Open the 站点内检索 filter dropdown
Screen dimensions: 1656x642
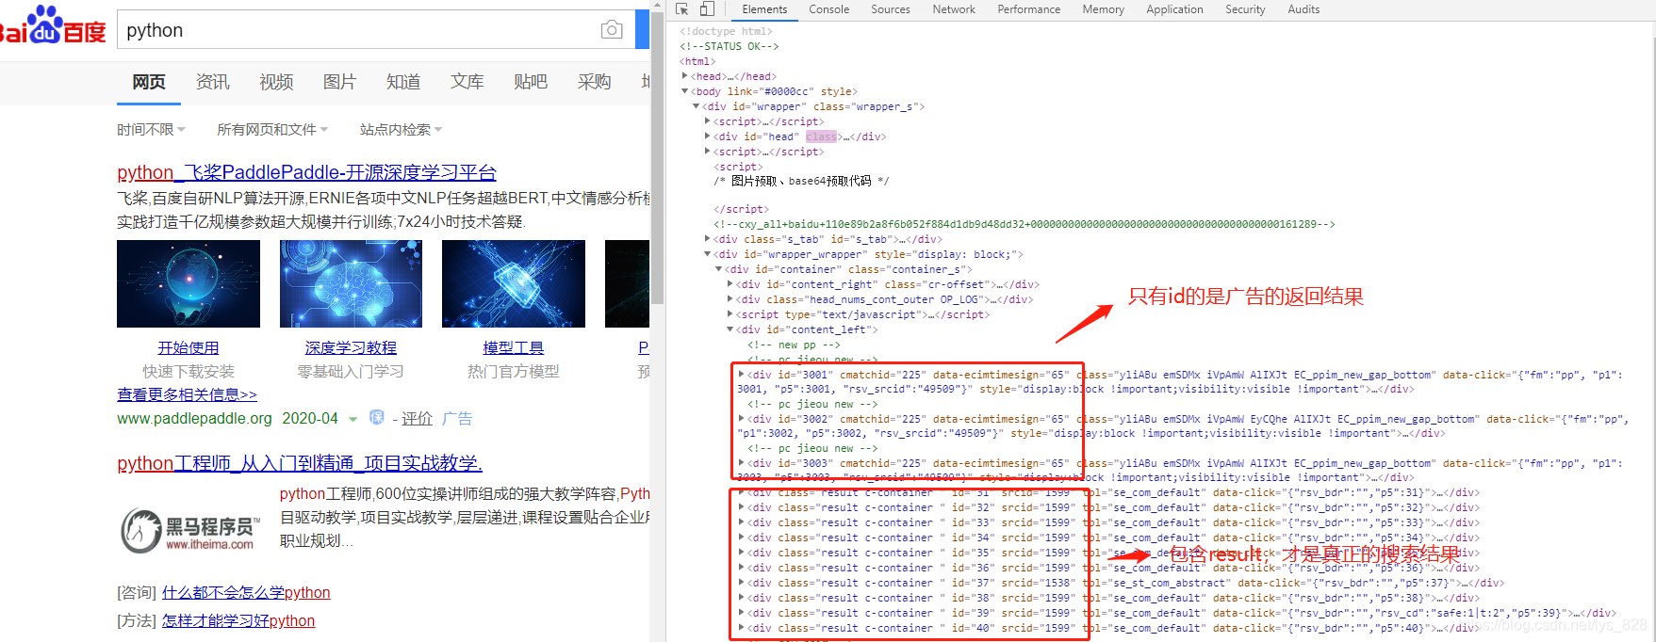tap(401, 129)
